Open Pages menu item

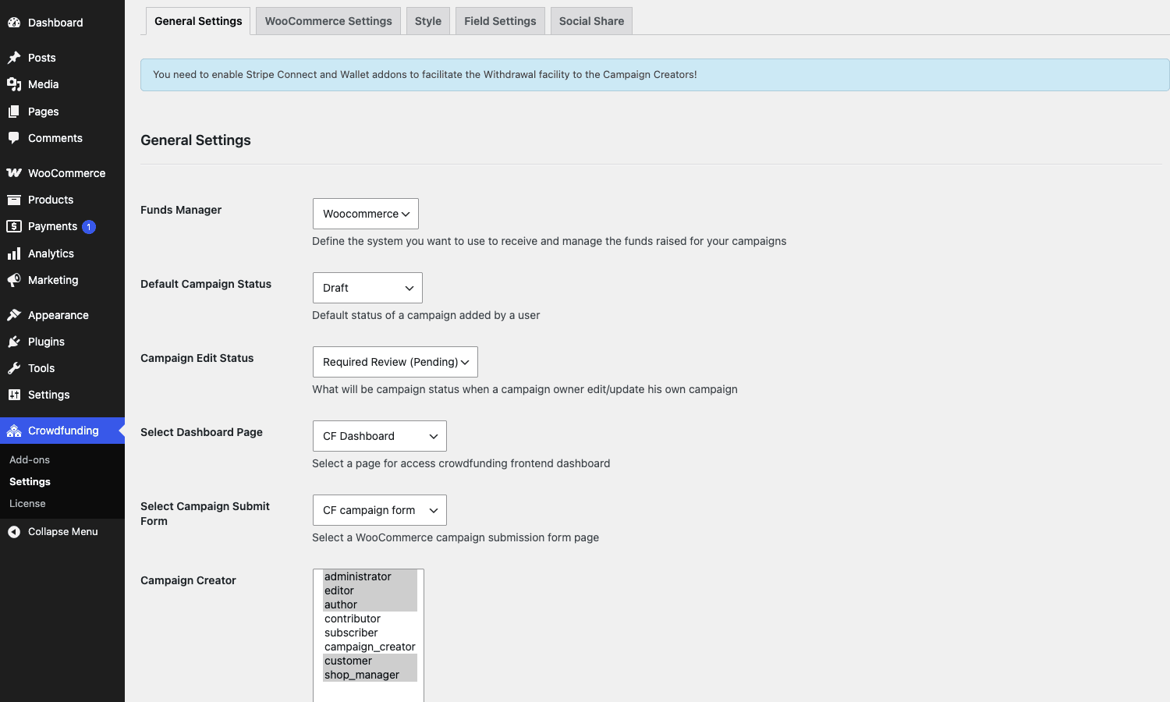pyautogui.click(x=62, y=112)
